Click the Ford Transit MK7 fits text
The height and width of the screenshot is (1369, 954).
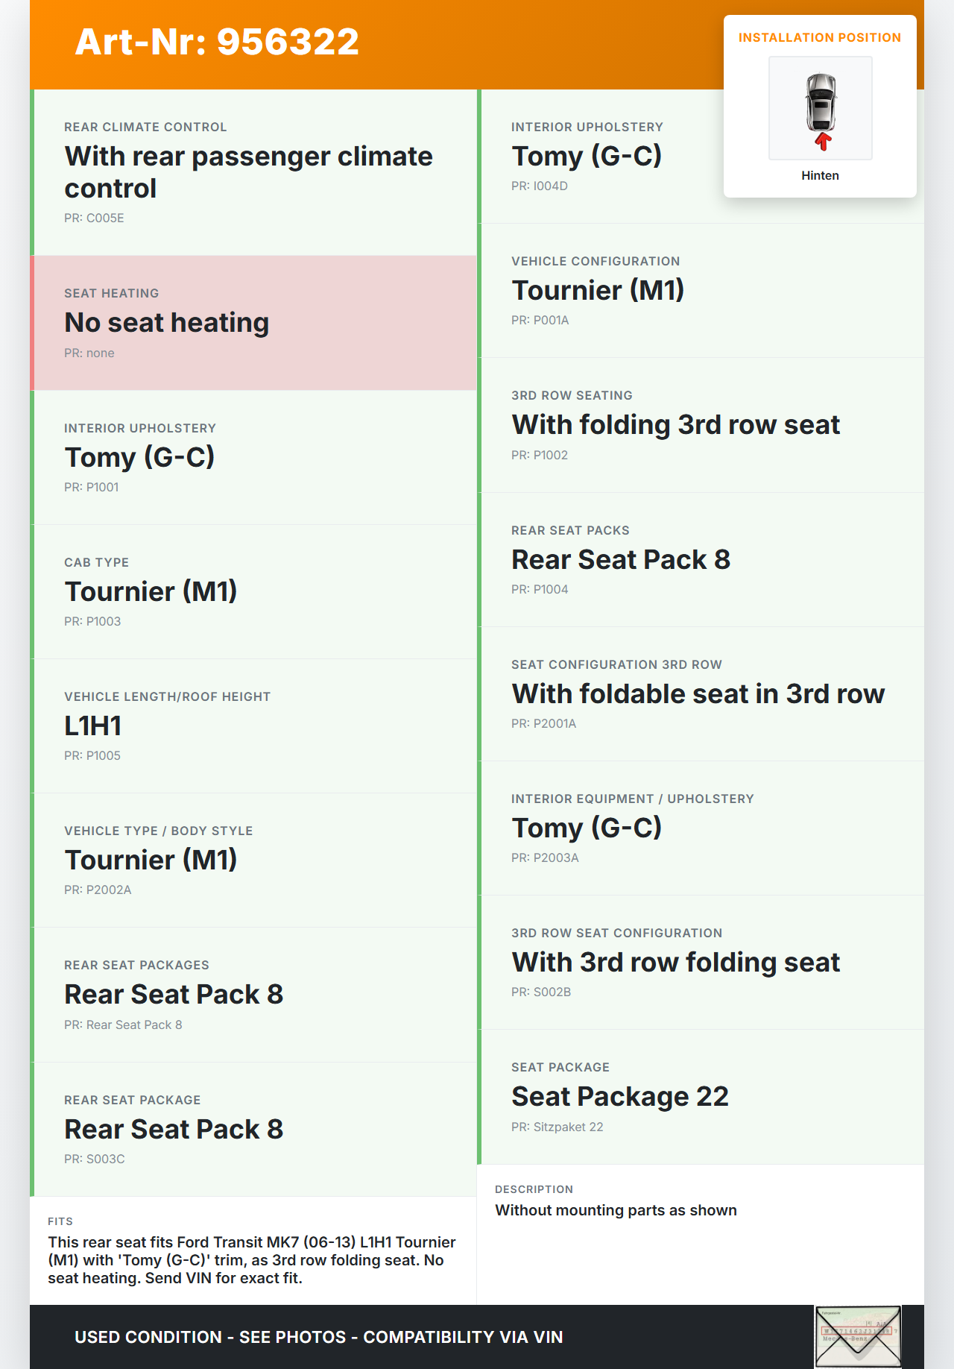click(252, 1260)
